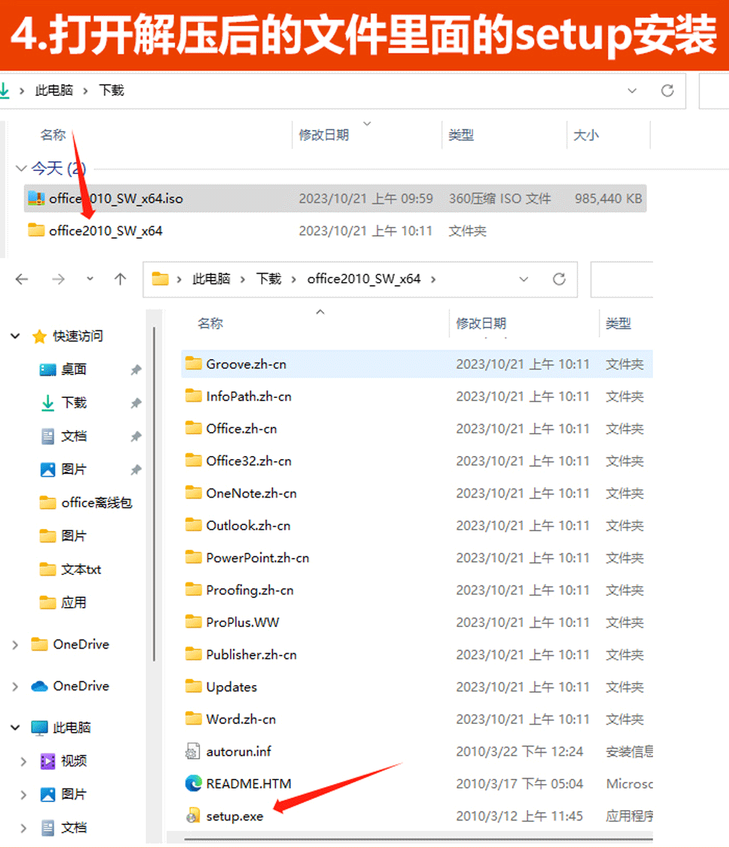Click the blue cloud OneDrive icon
The image size is (729, 848).
pos(39,687)
